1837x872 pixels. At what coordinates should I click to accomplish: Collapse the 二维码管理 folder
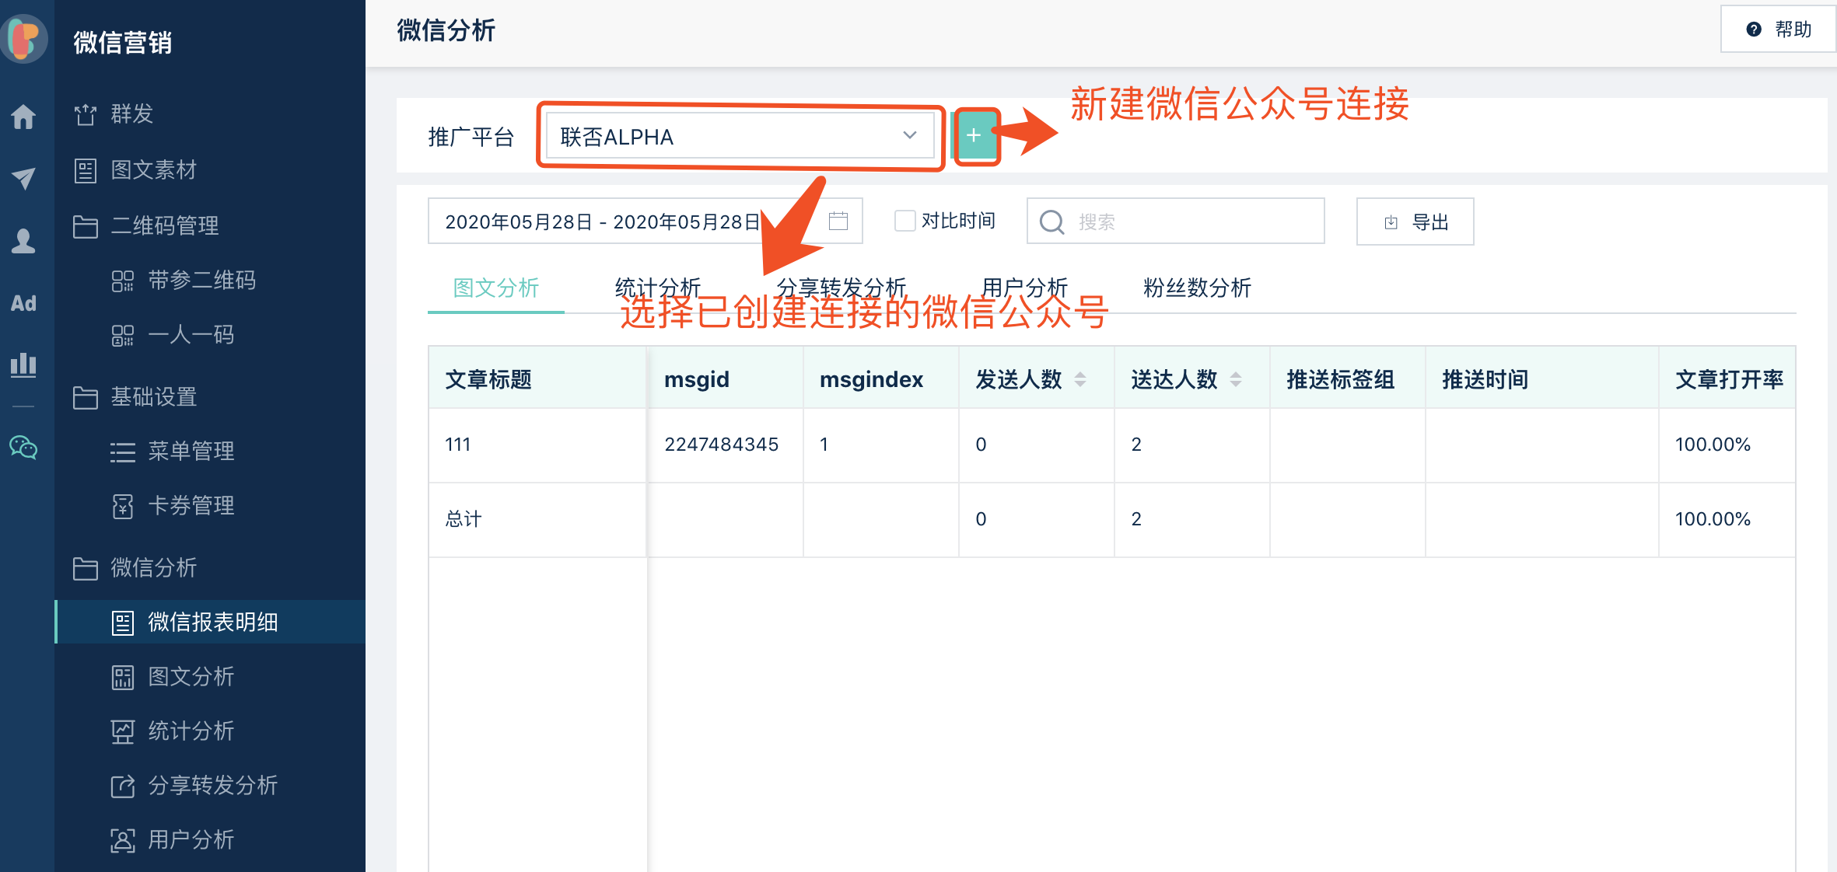(165, 226)
